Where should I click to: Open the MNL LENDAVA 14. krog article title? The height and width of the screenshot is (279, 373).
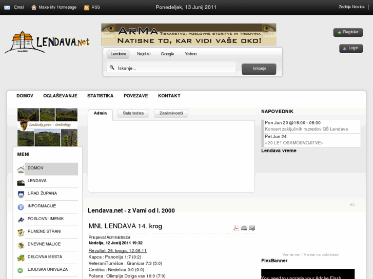point(125,226)
